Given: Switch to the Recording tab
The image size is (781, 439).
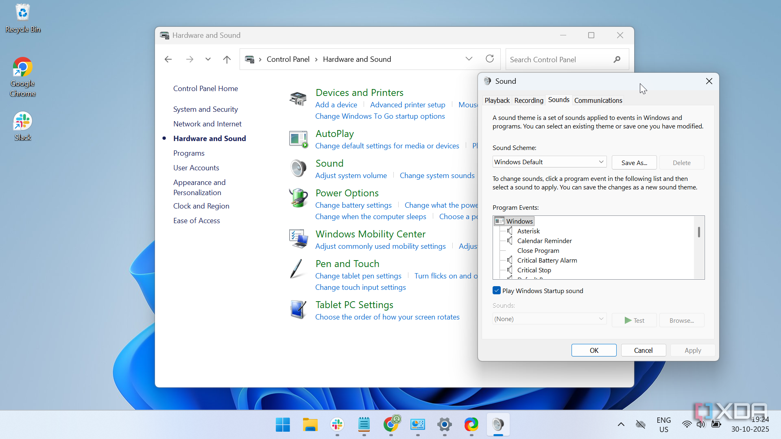Looking at the screenshot, I should tap(528, 100).
